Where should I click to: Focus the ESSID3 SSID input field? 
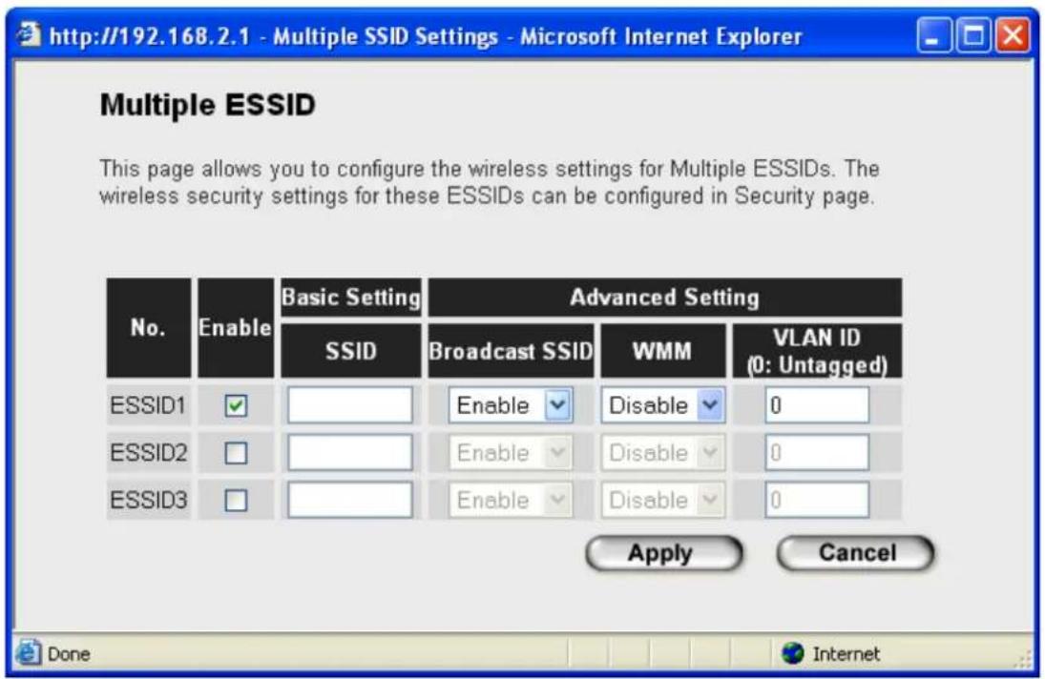tap(350, 500)
